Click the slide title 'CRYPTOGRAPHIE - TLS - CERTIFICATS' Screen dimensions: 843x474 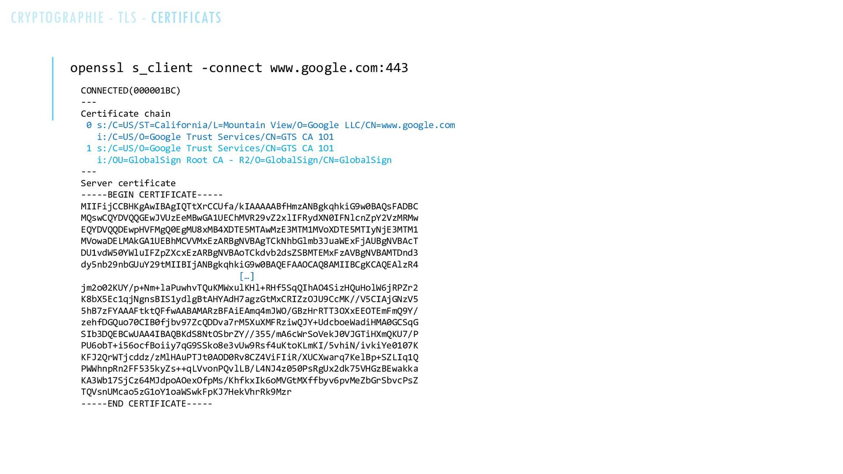(x=116, y=18)
